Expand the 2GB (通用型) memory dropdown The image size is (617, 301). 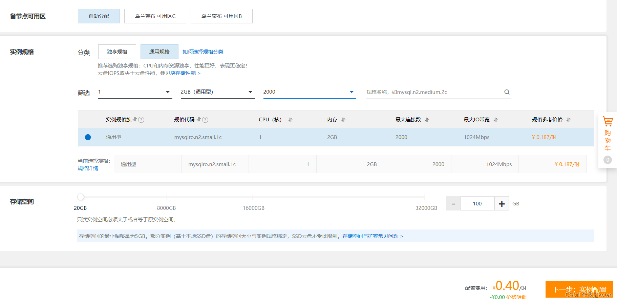(218, 92)
